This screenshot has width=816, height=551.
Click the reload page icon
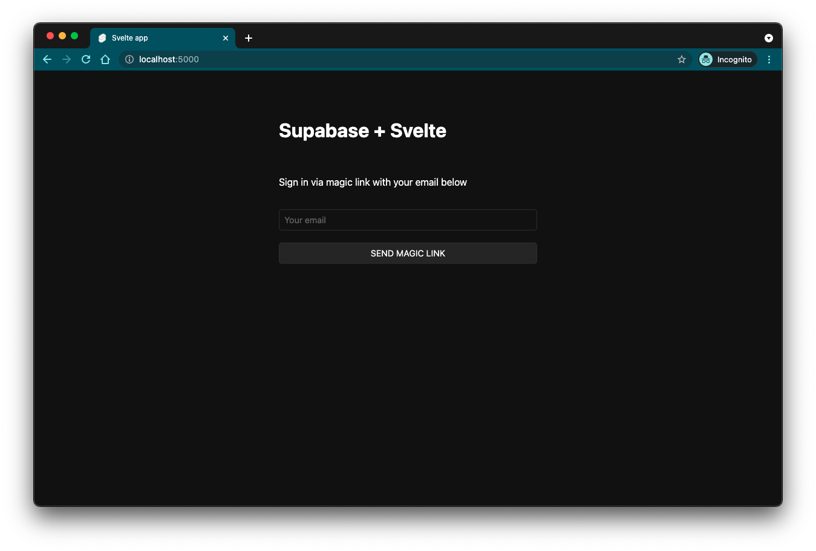(x=85, y=59)
